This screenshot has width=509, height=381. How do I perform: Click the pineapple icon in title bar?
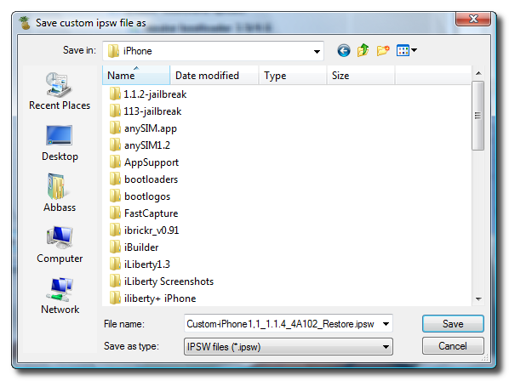point(25,23)
